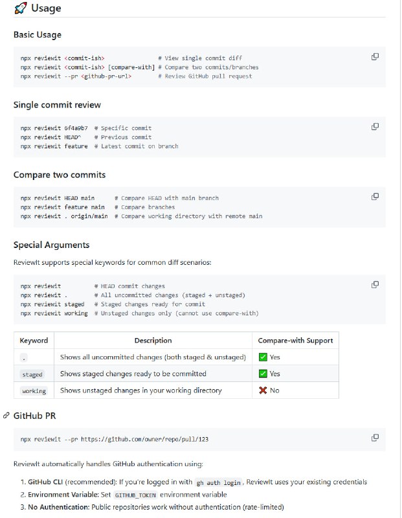The image size is (402, 518).
Task: Click the GitHub PR section heading
Action: (37, 415)
